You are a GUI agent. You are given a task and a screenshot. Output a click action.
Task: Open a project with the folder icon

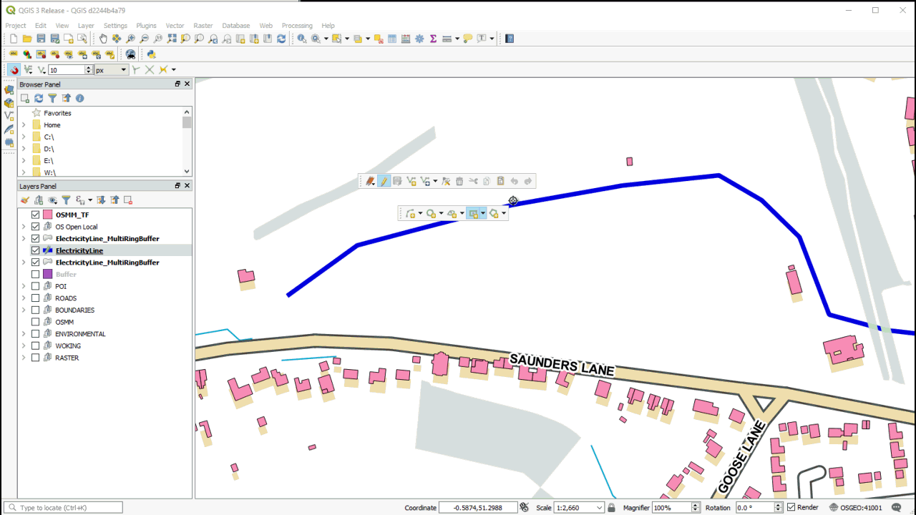(27, 39)
